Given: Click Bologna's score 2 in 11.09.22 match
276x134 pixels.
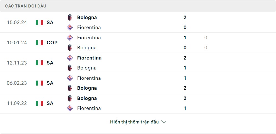Looking at the screenshot, I should (x=185, y=98).
